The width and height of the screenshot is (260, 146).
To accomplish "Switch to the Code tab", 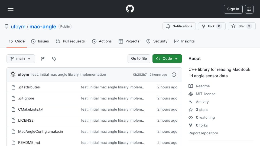I will [17, 41].
